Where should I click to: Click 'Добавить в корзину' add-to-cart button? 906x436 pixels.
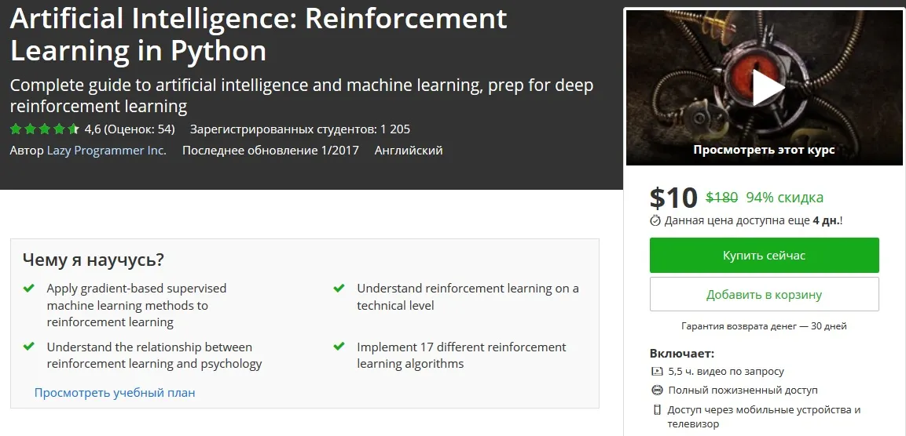click(x=764, y=295)
